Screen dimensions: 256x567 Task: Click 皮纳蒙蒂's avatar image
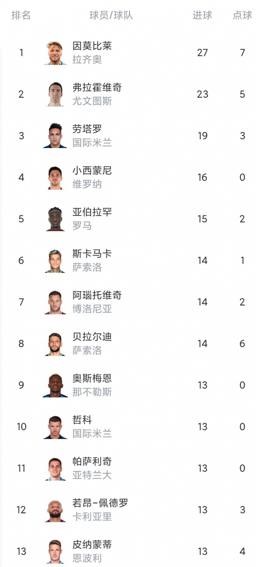55,551
